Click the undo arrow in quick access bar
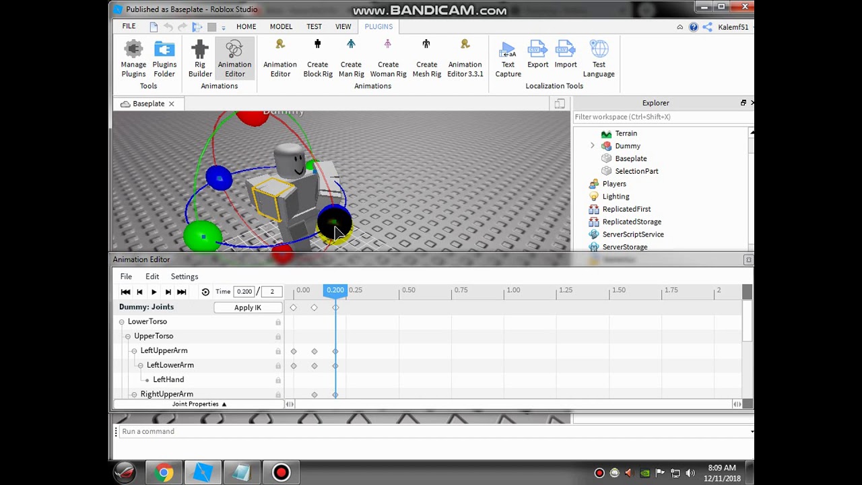Image resolution: width=862 pixels, height=485 pixels. (x=168, y=27)
